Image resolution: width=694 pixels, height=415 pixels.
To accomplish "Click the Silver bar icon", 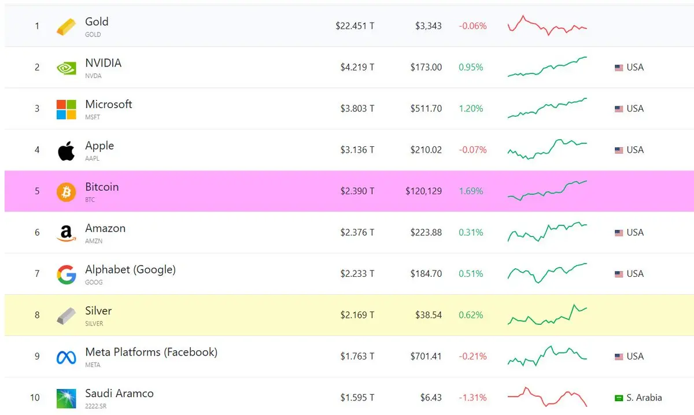I will click(66, 316).
